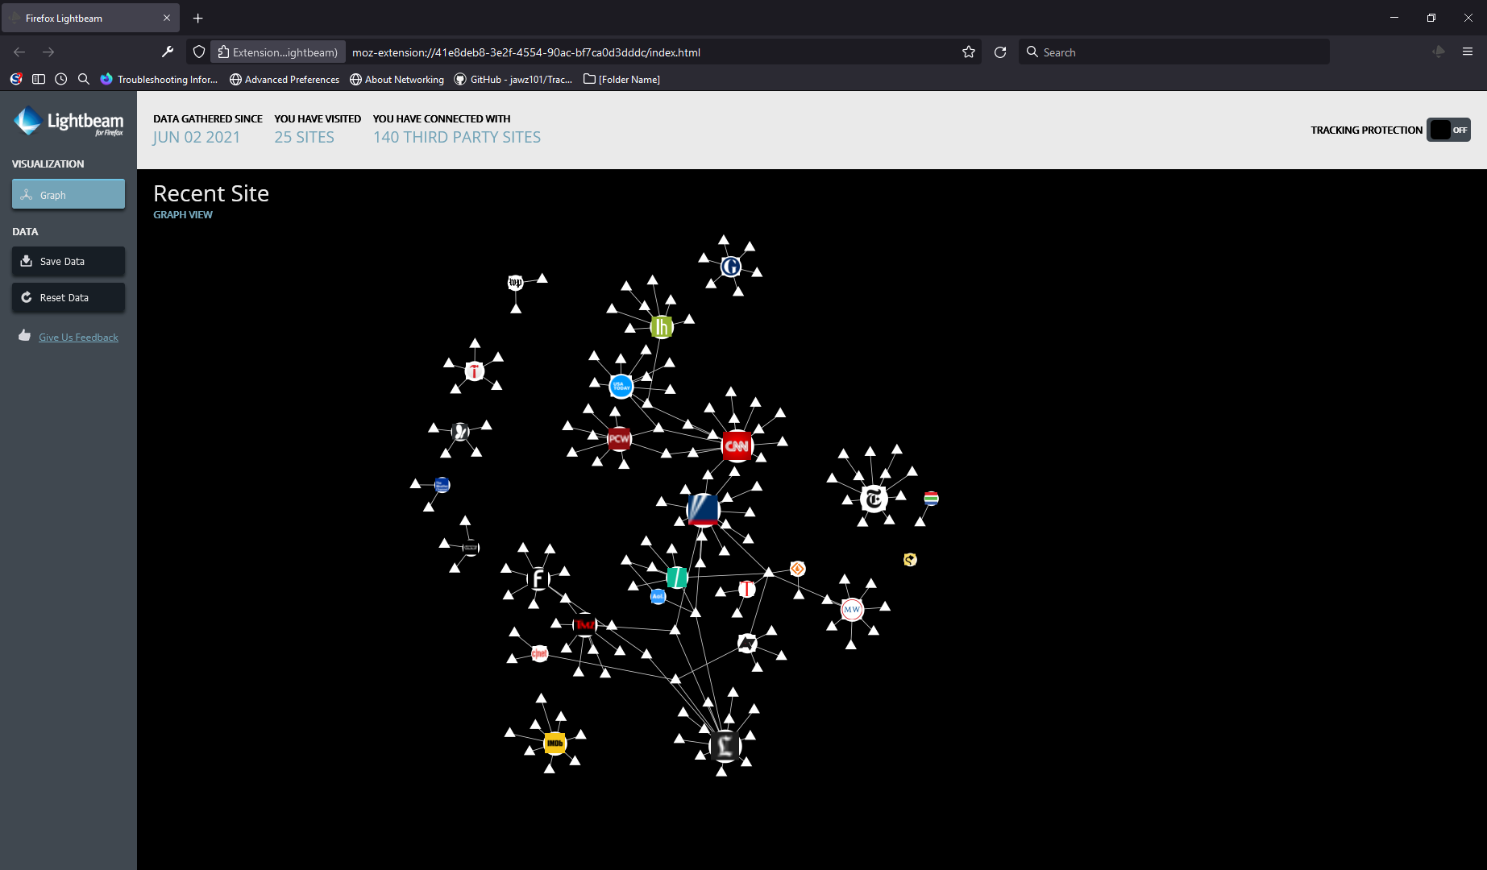Image resolution: width=1487 pixels, height=870 pixels.
Task: Click the yellow circular node at right
Action: pyautogui.click(x=910, y=559)
